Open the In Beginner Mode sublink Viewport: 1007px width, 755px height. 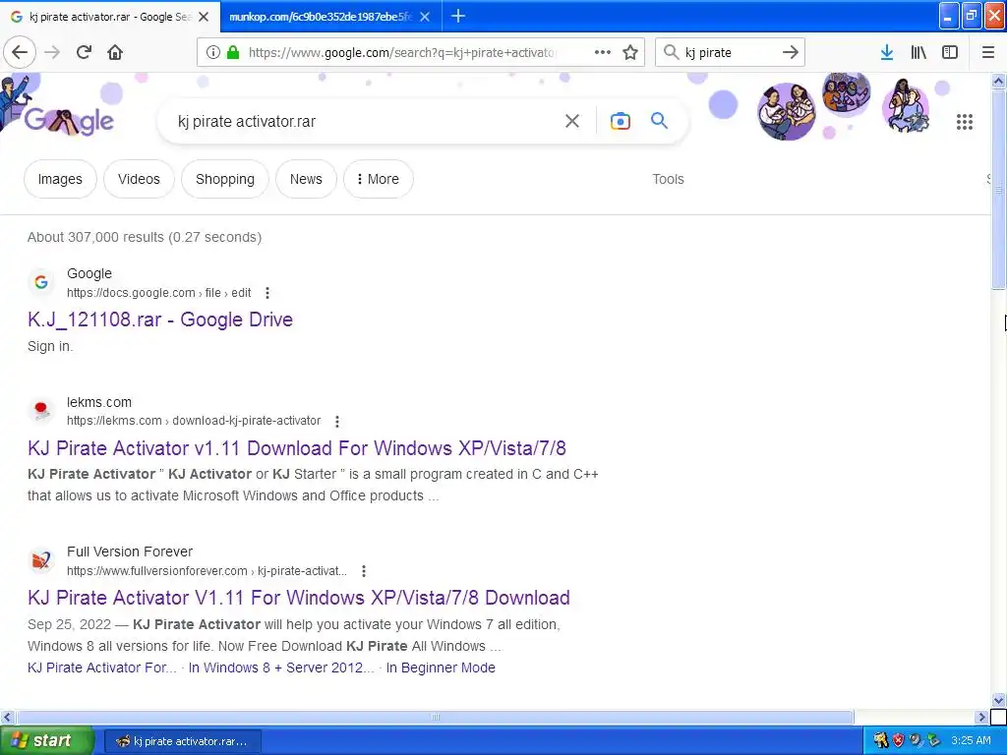pyautogui.click(x=441, y=668)
